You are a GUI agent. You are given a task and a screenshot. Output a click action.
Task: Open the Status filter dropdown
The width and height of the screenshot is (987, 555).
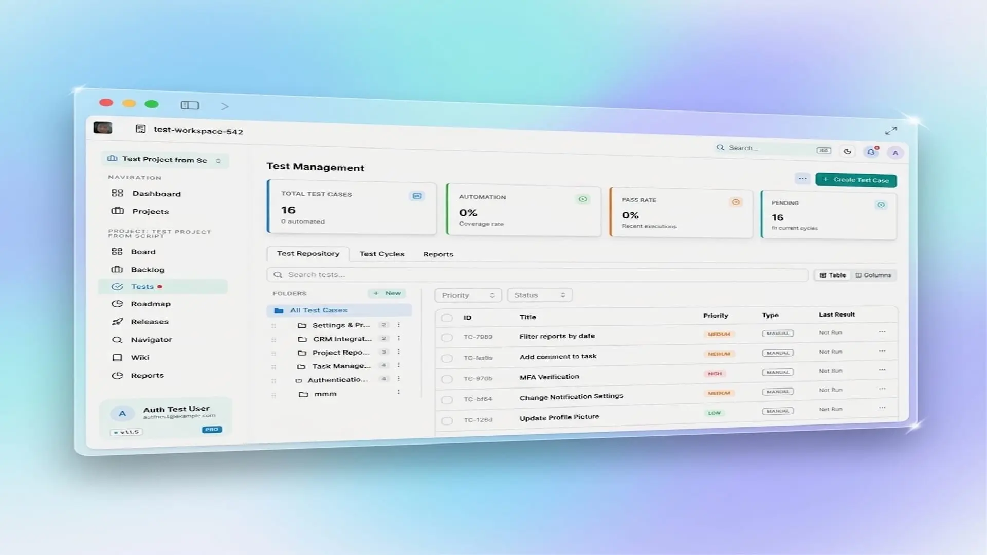pyautogui.click(x=539, y=295)
